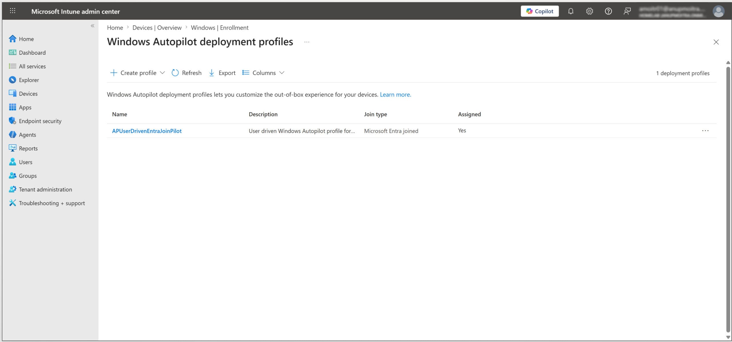Screen dimensions: 732x342
Task: Click the Home house icon in sidebar
Action: pyautogui.click(x=12, y=39)
